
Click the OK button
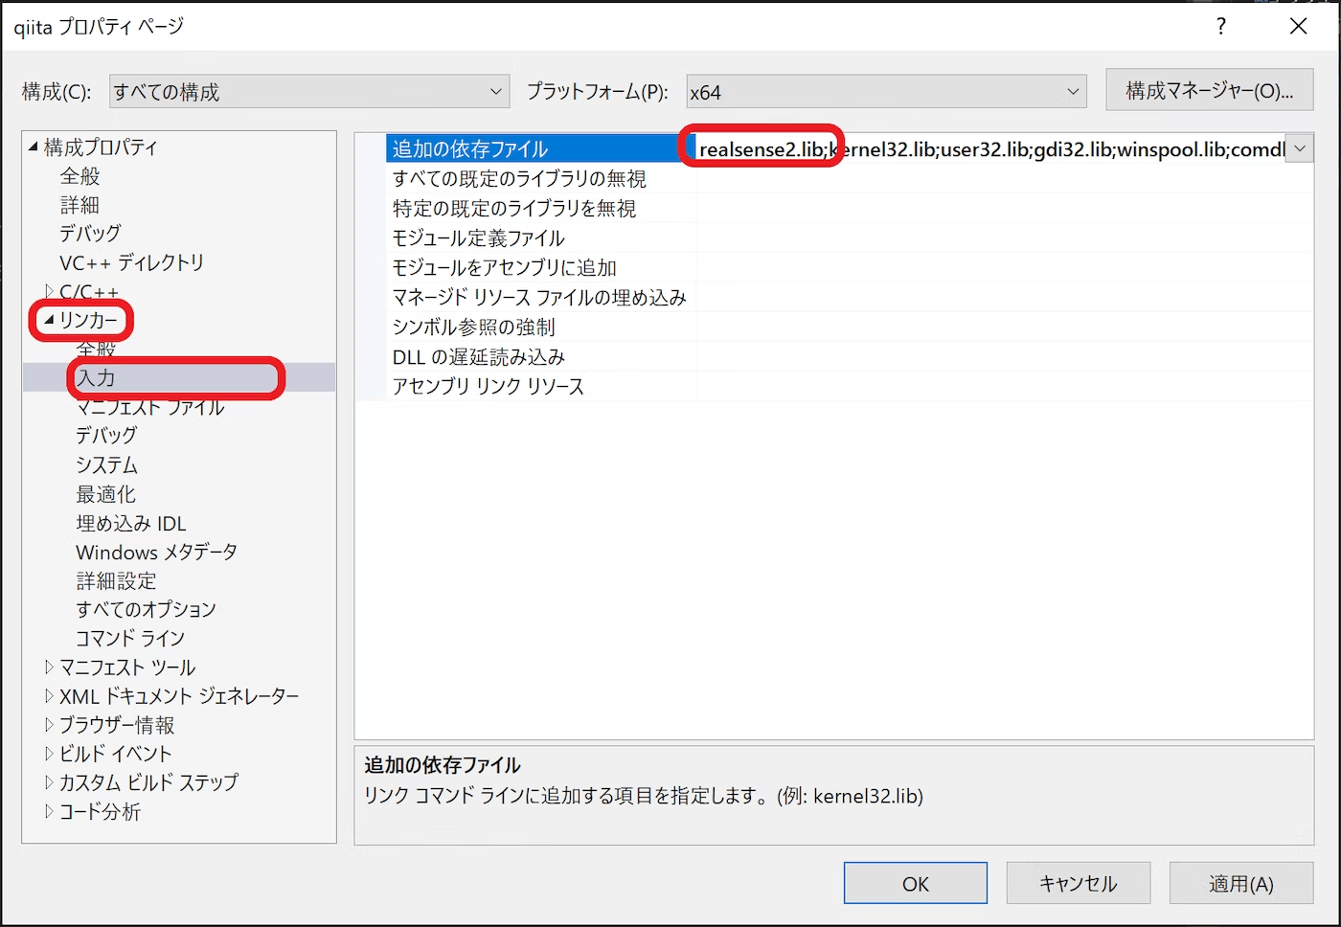pos(914,882)
